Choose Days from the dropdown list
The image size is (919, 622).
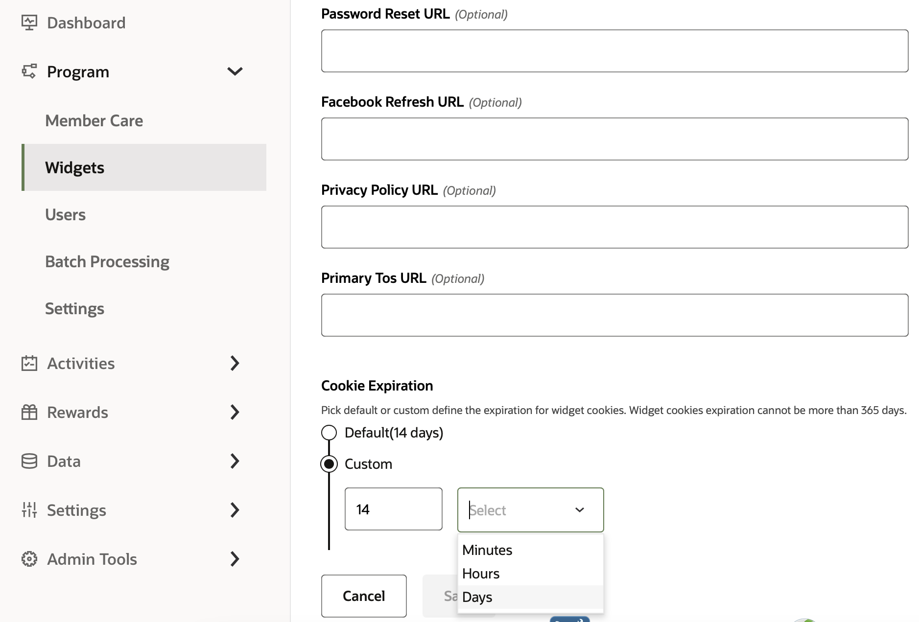point(477,597)
